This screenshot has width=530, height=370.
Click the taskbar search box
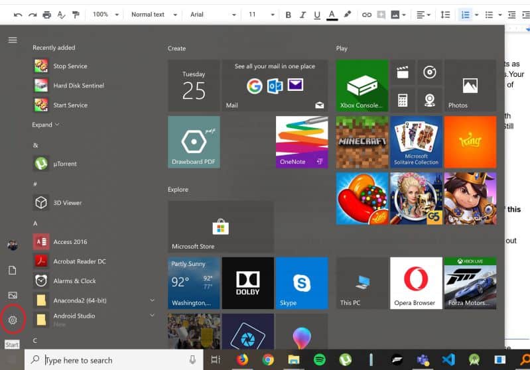[113, 360]
